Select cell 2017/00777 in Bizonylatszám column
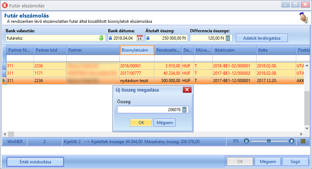312x169 pixels. pyautogui.click(x=137, y=73)
